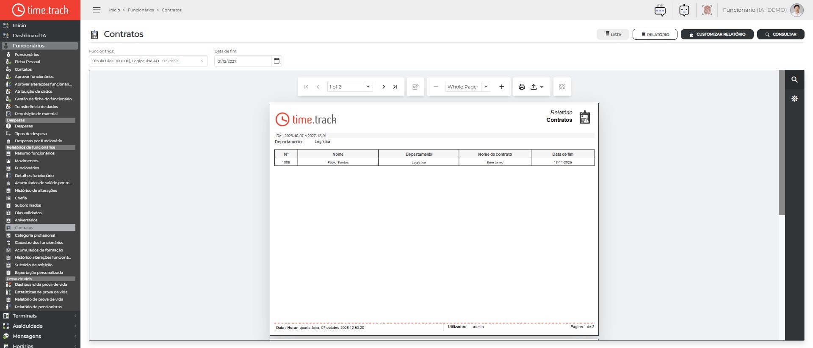
Task: Open the report search panel
Action: point(795,80)
